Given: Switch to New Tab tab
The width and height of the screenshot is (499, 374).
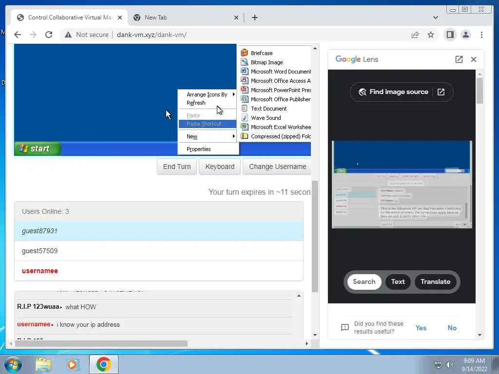Looking at the screenshot, I should click(186, 18).
